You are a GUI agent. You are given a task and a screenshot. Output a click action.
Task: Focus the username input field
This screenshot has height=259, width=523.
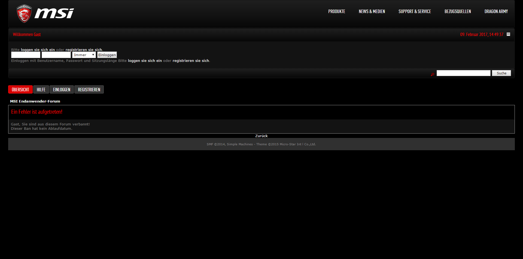(x=26, y=55)
